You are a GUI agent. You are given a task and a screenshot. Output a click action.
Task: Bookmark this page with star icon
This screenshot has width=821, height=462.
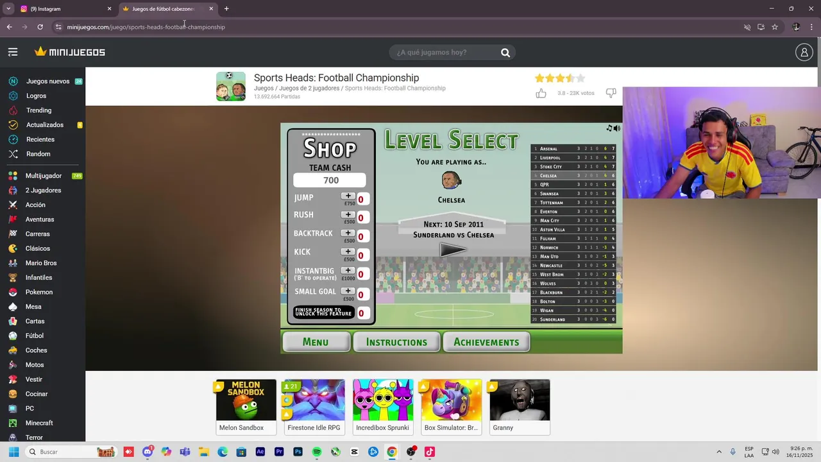(x=775, y=27)
